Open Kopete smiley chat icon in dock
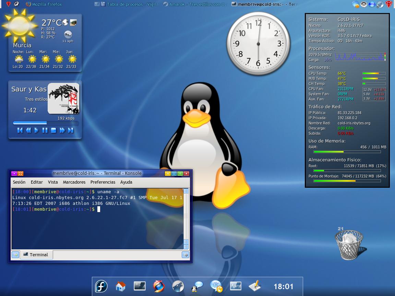The width and height of the screenshot is (395, 296). [216, 286]
